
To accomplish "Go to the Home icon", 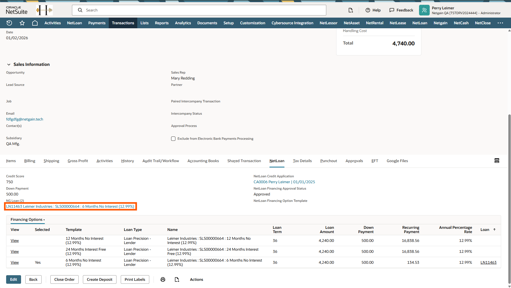I will [35, 23].
